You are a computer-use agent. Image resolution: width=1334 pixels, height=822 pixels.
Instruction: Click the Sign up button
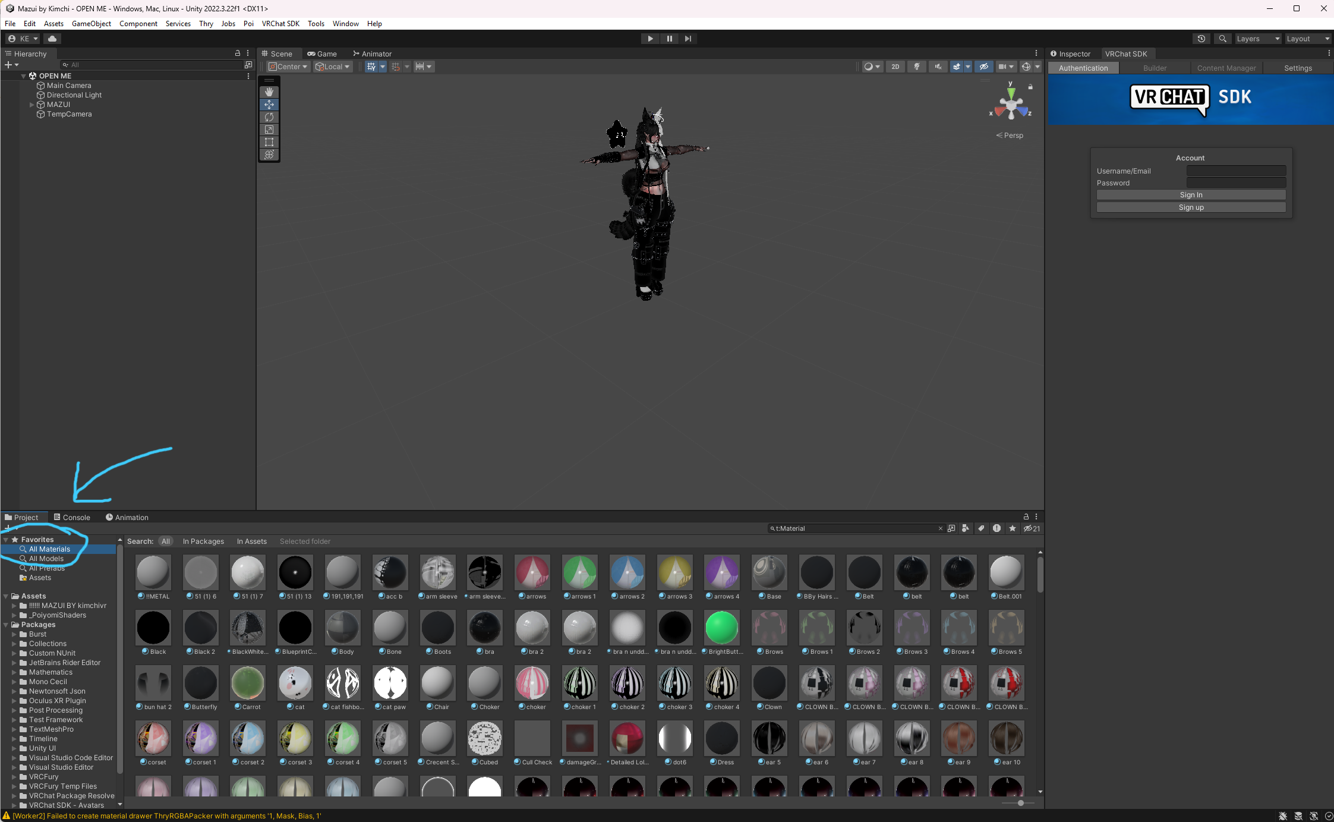(x=1191, y=207)
